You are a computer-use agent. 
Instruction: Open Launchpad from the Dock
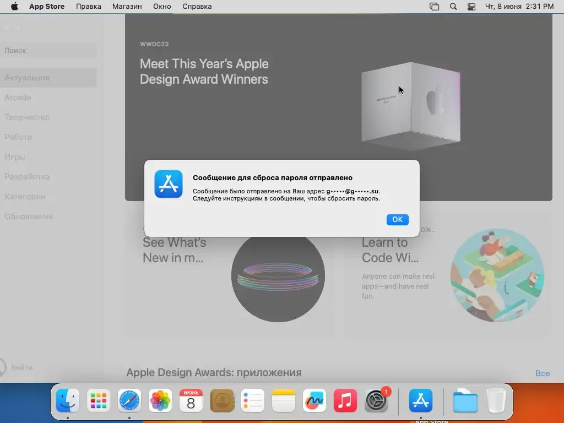point(99,400)
